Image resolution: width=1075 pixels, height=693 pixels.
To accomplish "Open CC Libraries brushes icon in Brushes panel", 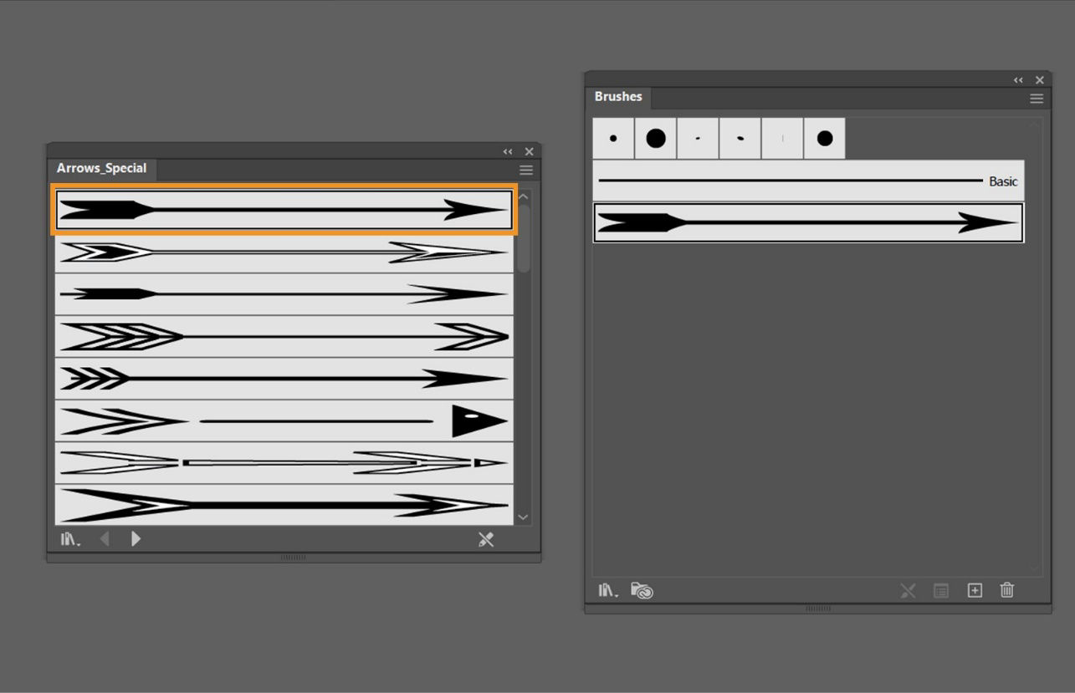I will click(x=640, y=590).
